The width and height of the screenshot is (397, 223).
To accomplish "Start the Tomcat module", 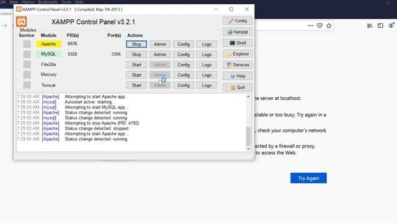I will pyautogui.click(x=136, y=85).
